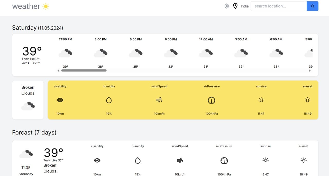
Task: Click the Broken Clouds condition card
Action: click(x=28, y=100)
